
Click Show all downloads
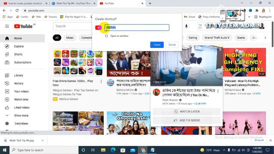(x=259, y=140)
